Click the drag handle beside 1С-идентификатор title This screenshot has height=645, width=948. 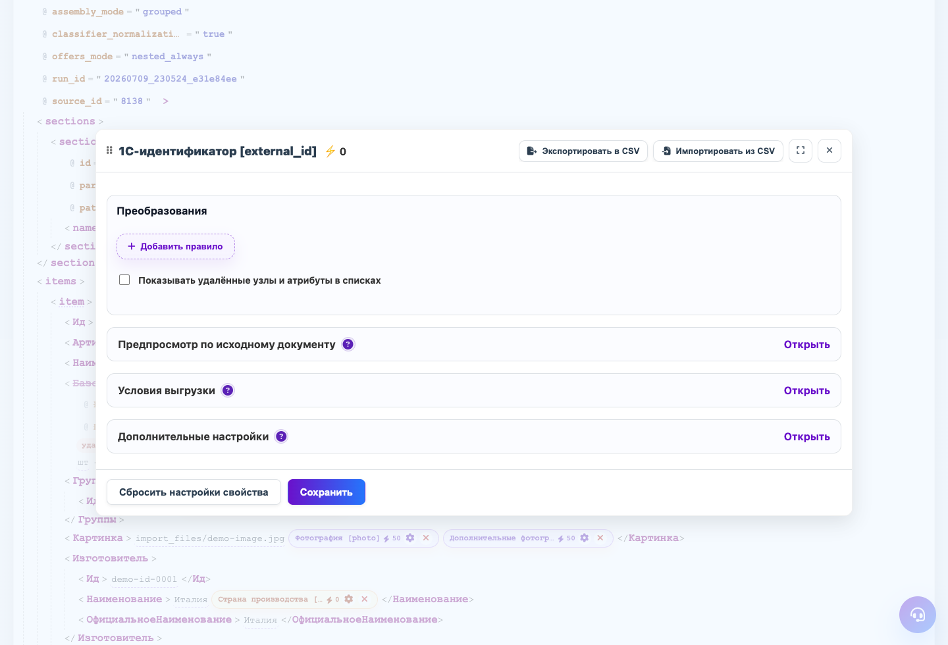click(109, 151)
